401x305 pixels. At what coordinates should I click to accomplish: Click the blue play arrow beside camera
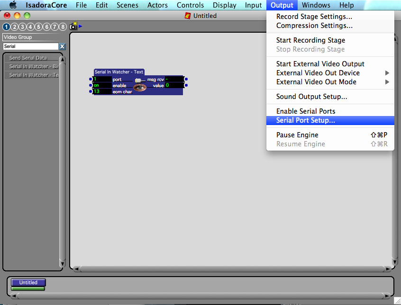click(x=80, y=26)
